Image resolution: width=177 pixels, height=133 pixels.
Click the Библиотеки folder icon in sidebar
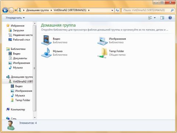[8, 49]
